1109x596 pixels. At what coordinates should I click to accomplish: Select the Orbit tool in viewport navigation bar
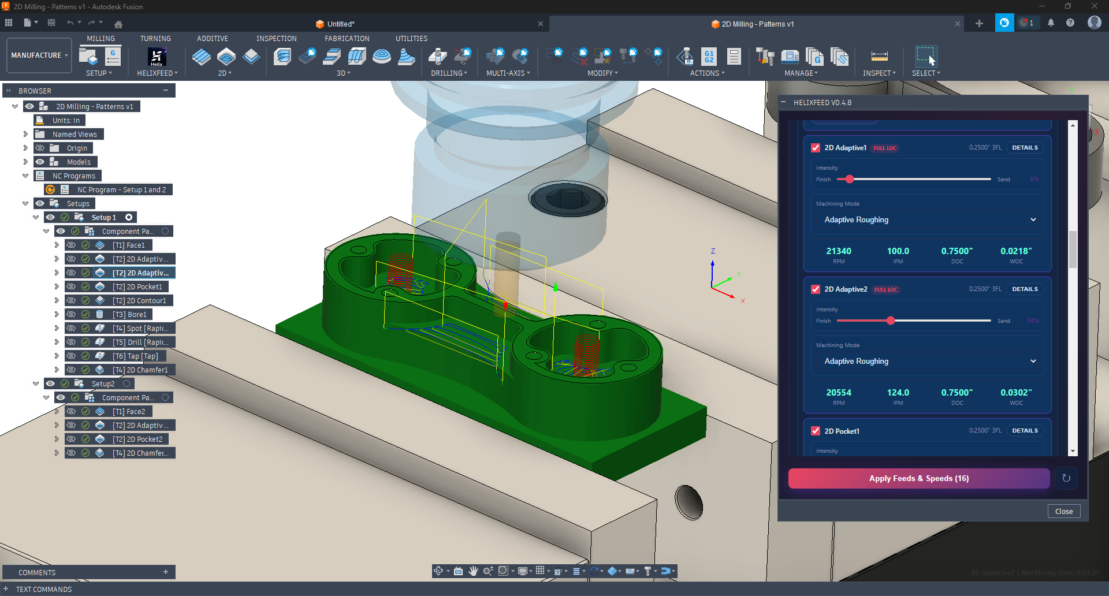[439, 571]
